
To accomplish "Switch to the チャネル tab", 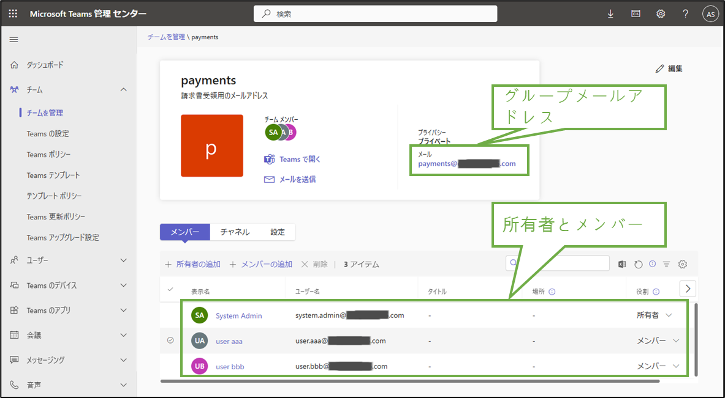I will [235, 232].
